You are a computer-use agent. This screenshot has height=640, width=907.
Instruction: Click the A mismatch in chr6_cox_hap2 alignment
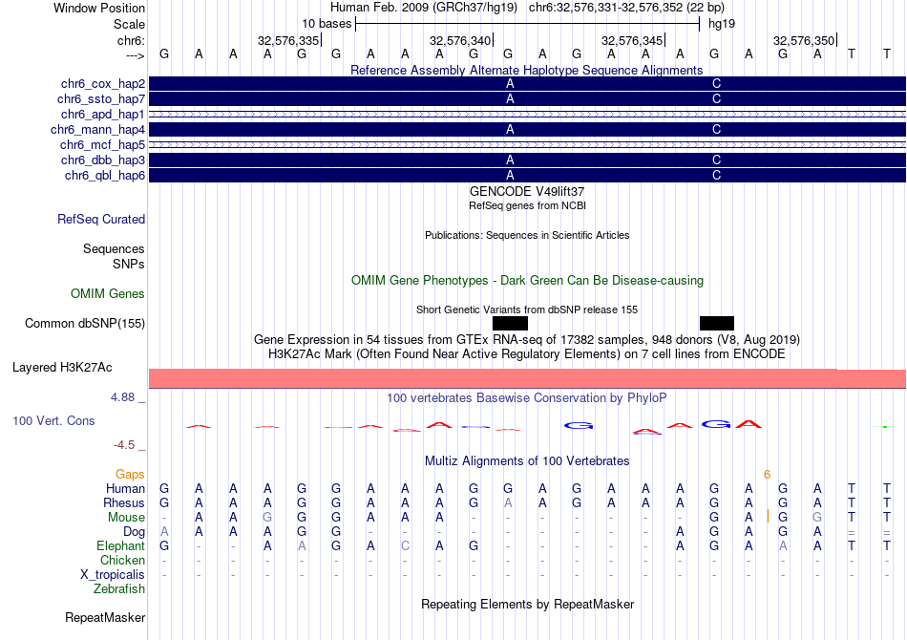(x=510, y=84)
